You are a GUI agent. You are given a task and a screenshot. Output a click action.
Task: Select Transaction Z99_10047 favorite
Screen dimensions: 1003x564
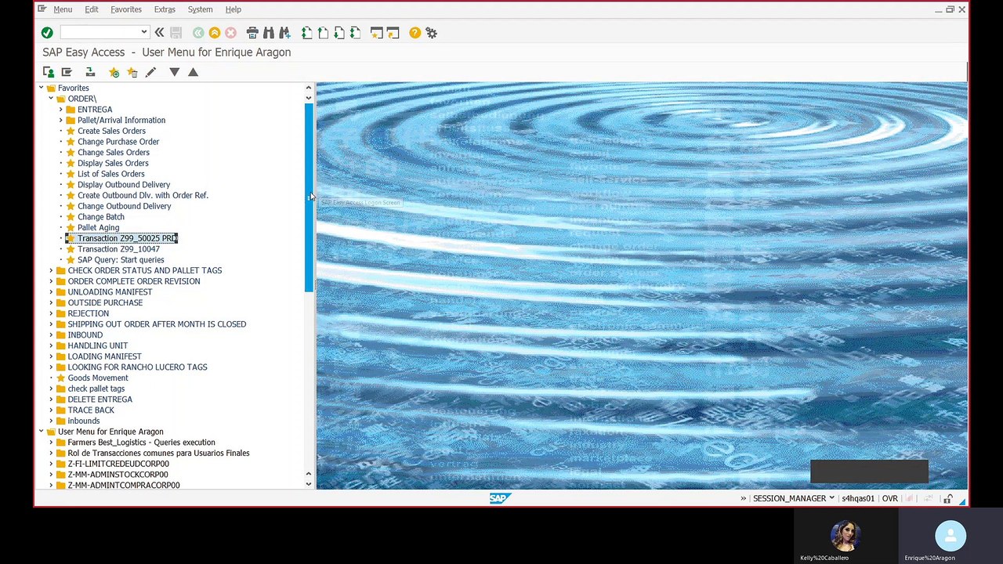(118, 249)
